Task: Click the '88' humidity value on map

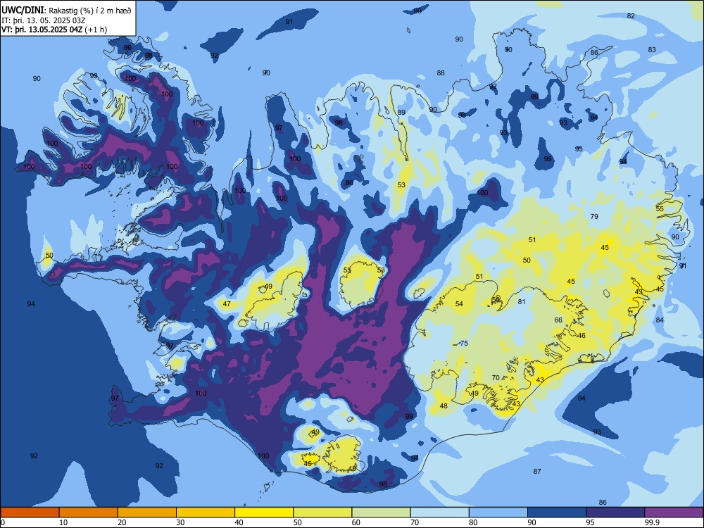Action: tap(441, 73)
